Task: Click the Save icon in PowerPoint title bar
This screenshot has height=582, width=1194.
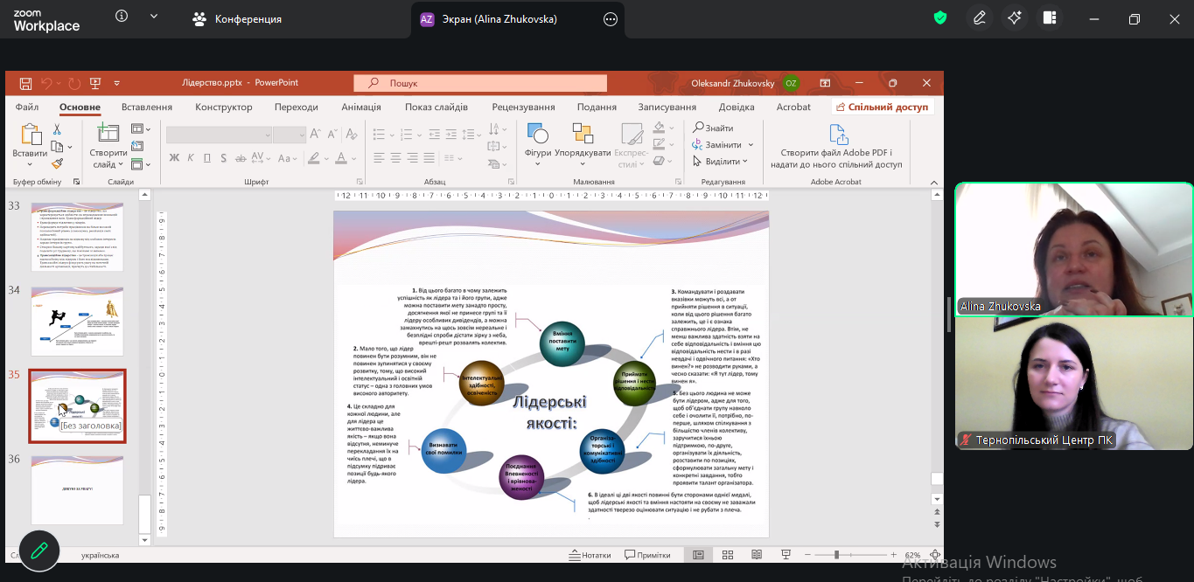Action: (25, 83)
